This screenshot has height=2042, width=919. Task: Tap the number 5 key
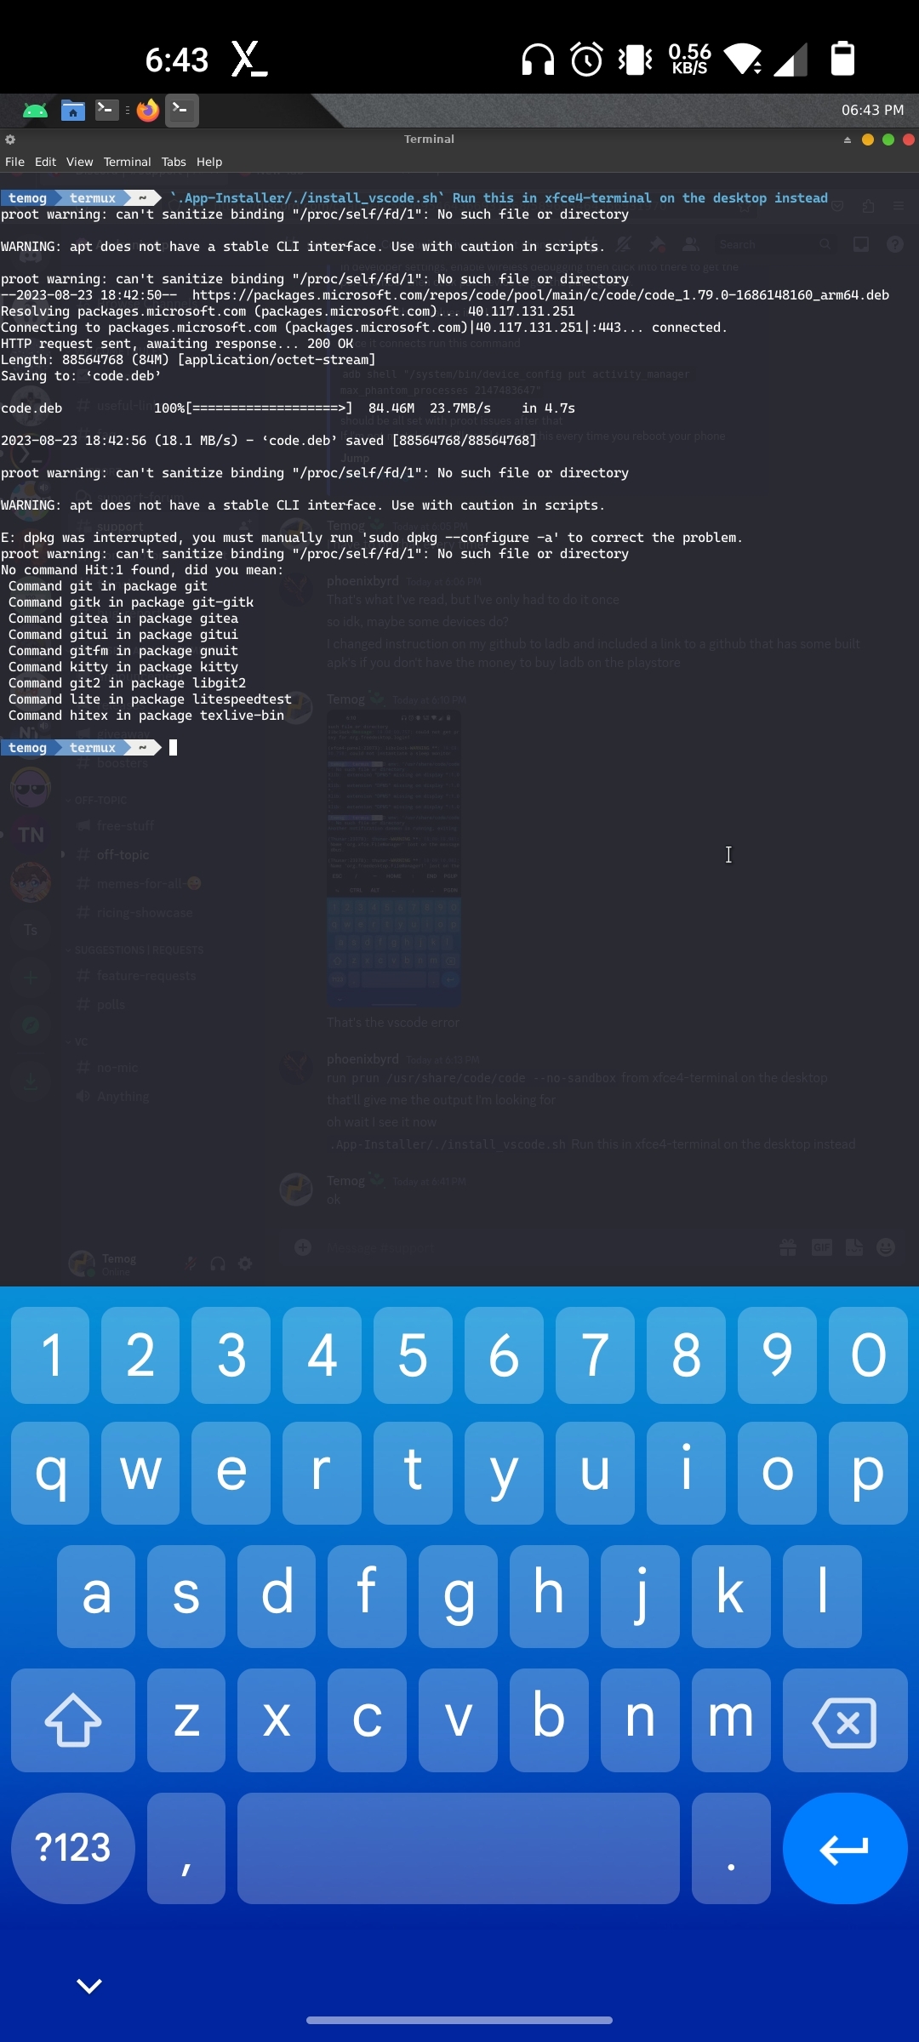click(x=413, y=1355)
